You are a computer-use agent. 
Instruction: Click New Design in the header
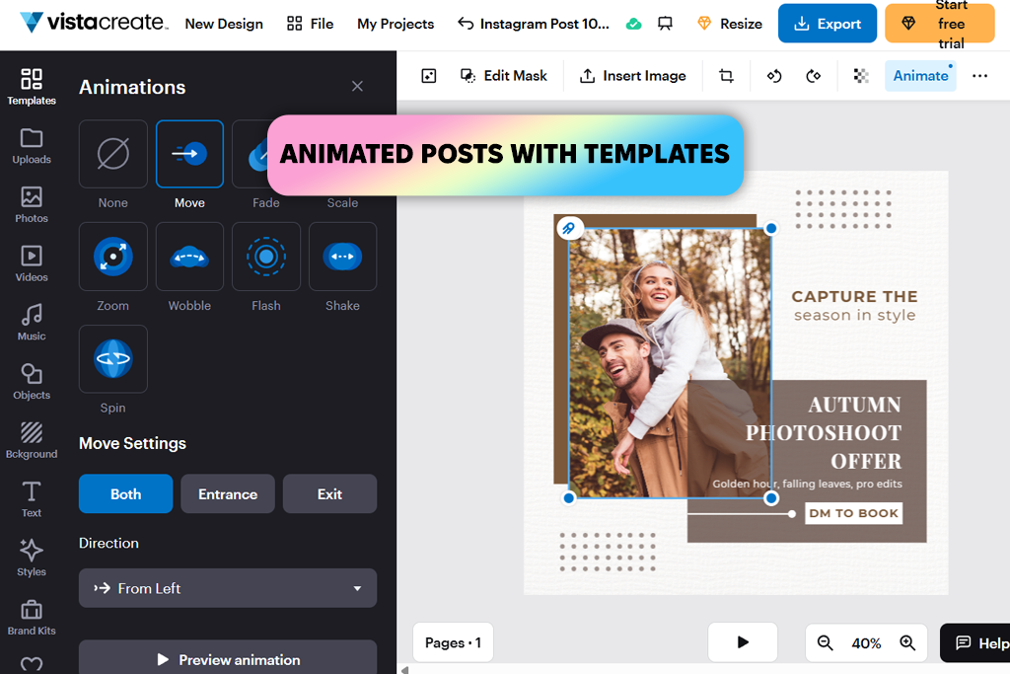coord(224,24)
